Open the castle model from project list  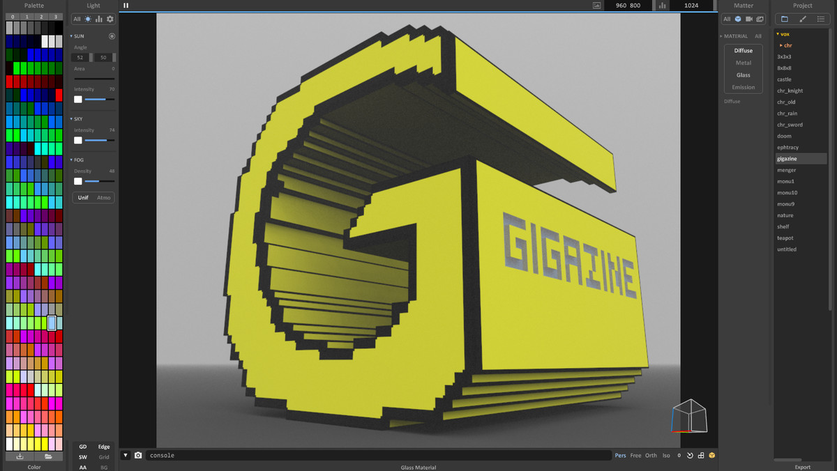pos(785,79)
